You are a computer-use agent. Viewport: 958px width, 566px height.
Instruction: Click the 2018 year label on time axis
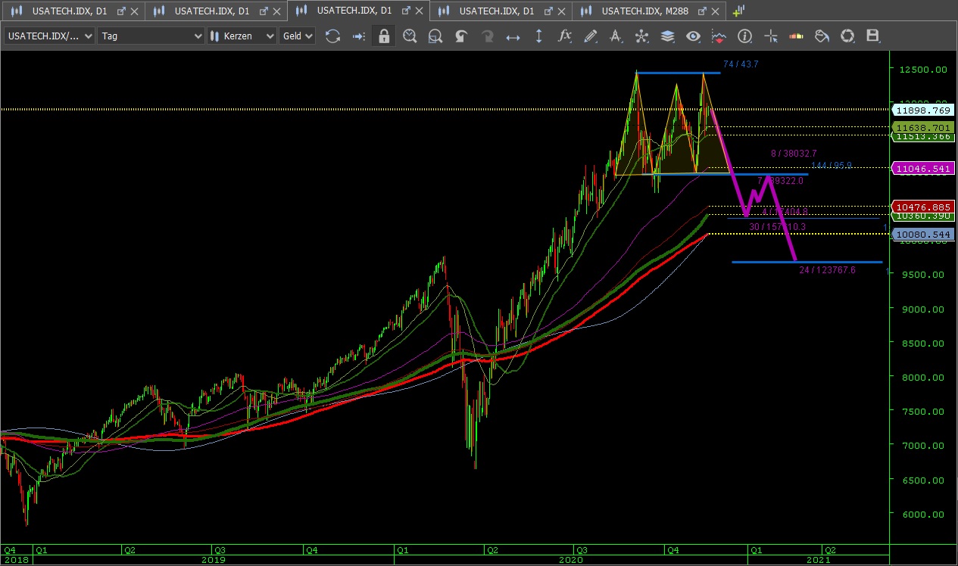(x=15, y=560)
